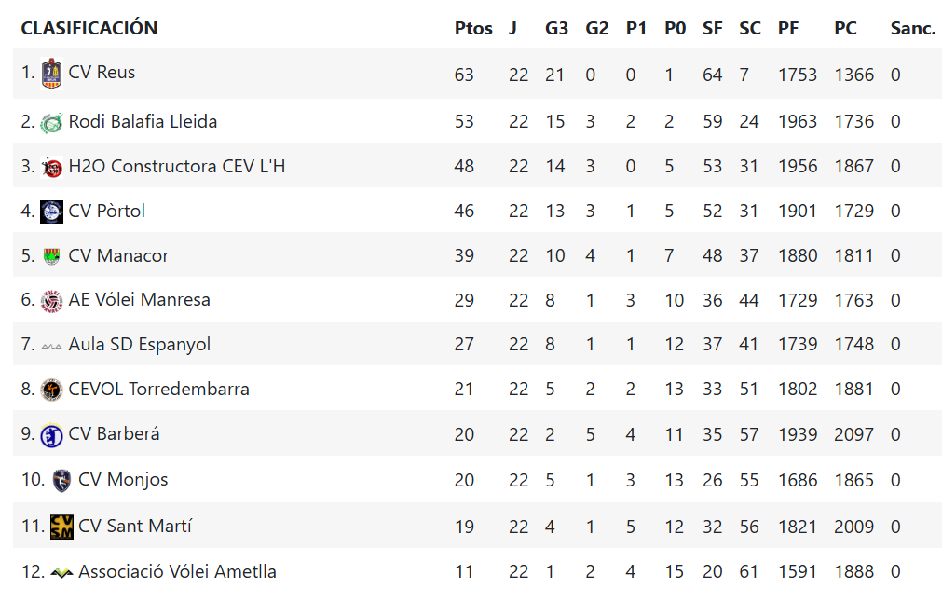Click the AE Vólei Manresa logo
This screenshot has width=942, height=602.
(x=51, y=301)
